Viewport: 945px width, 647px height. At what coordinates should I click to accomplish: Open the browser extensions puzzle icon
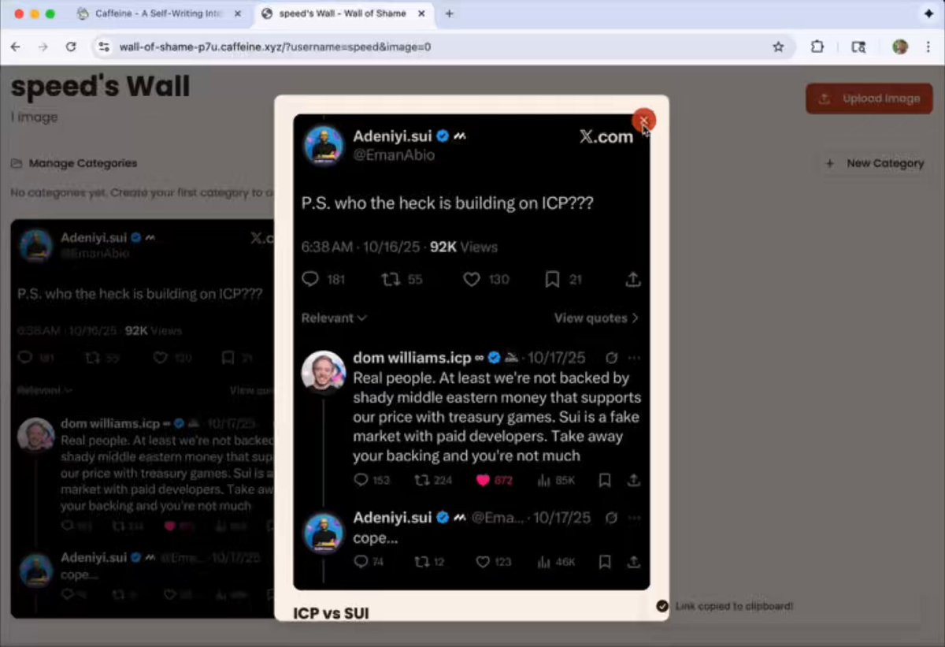tap(817, 47)
